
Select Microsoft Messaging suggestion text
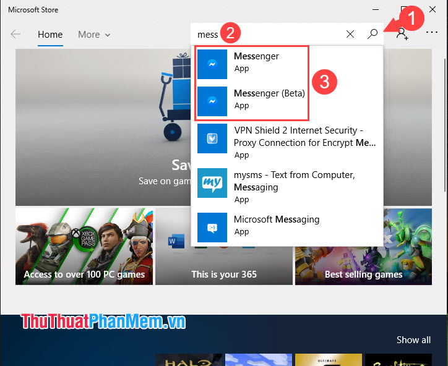277,219
